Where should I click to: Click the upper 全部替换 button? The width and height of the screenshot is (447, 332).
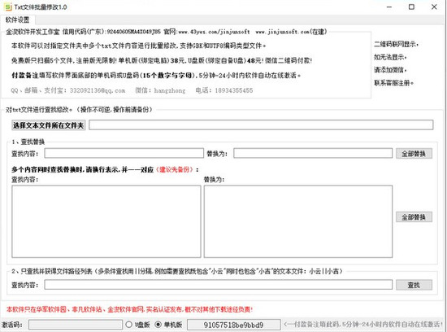414,154
